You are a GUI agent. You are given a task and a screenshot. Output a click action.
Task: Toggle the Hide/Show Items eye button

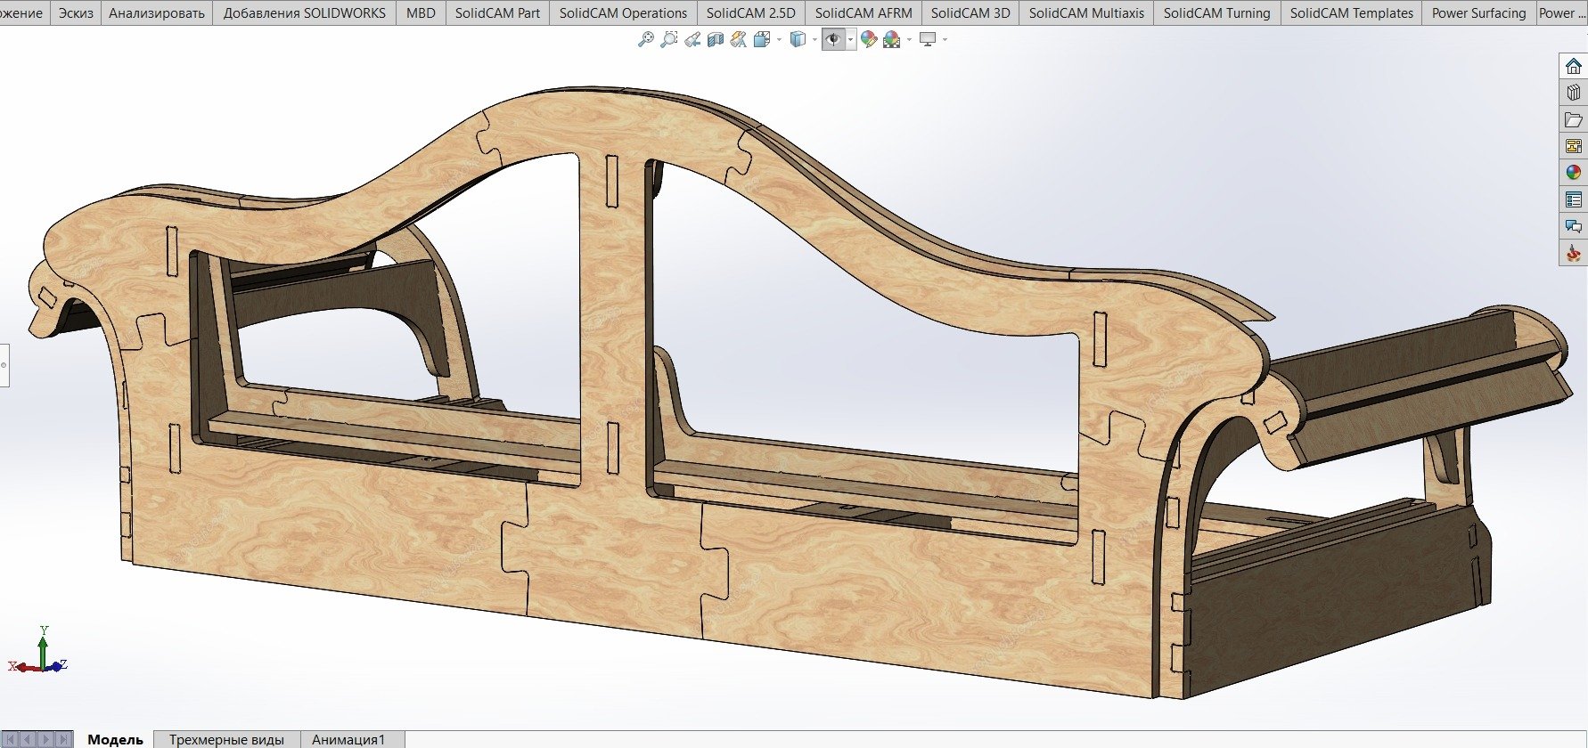[833, 39]
